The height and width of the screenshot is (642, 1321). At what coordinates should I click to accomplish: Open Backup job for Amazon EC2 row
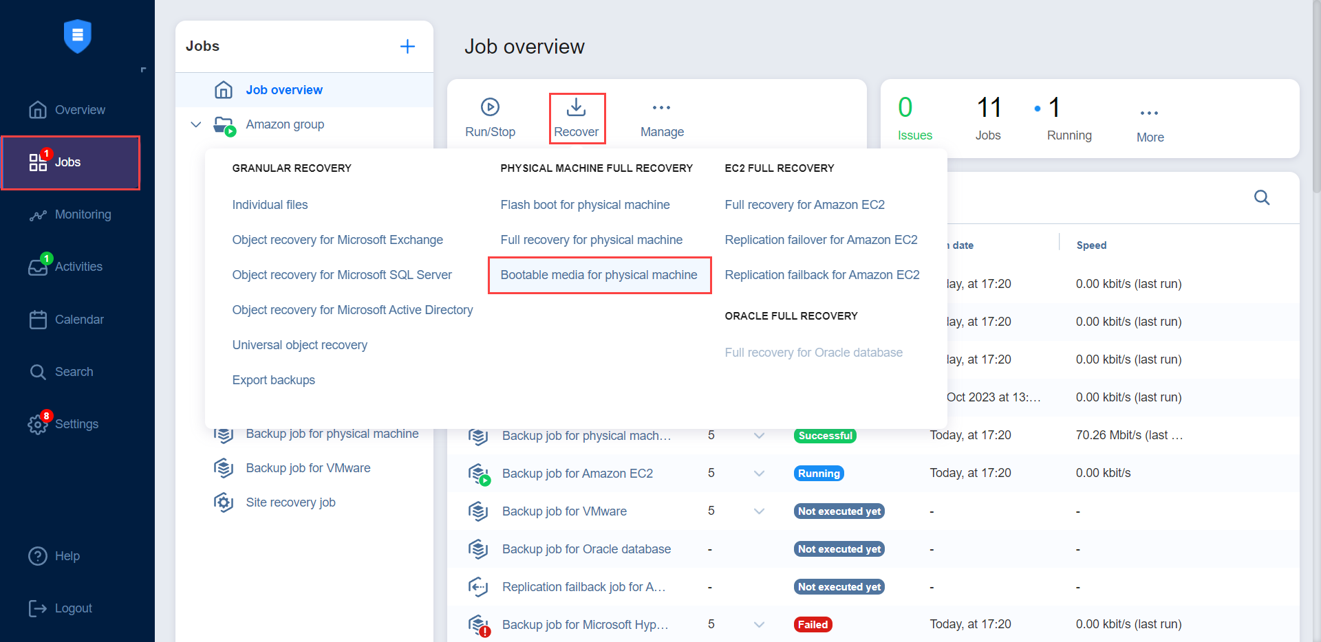pyautogui.click(x=577, y=474)
